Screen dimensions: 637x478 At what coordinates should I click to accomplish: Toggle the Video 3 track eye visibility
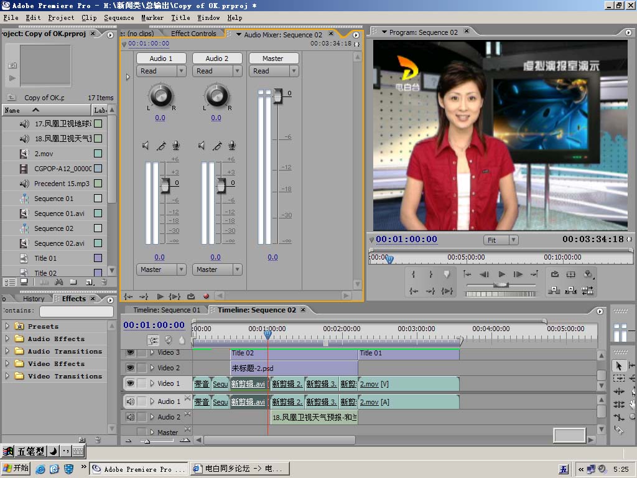coord(130,352)
